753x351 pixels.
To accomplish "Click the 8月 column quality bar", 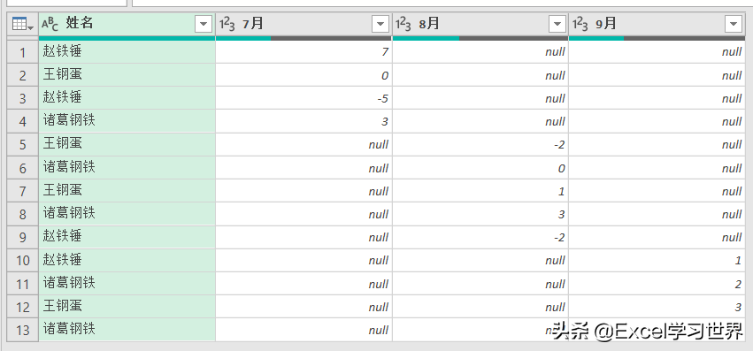I will (480, 38).
